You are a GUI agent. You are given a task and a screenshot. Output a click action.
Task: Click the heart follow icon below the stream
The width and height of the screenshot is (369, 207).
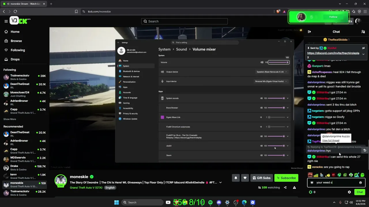click(x=245, y=178)
